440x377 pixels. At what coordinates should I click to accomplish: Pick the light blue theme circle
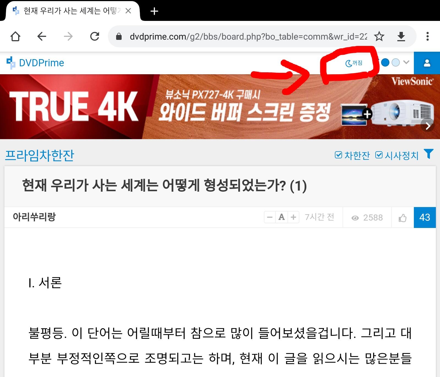[x=395, y=63]
